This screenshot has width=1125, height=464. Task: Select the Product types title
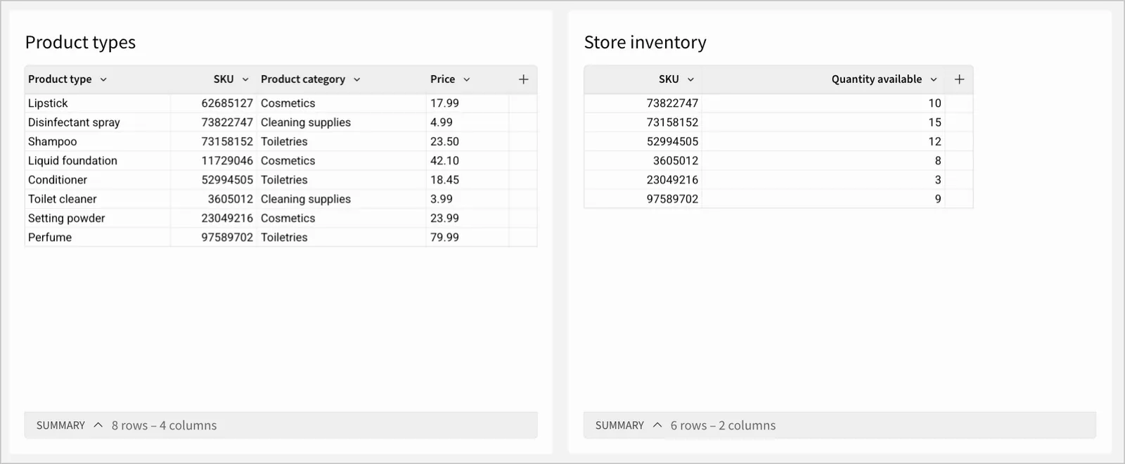tap(80, 42)
